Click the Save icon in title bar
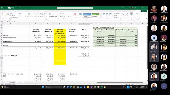Screen dimensions: 170x95 click(x=13, y=8)
